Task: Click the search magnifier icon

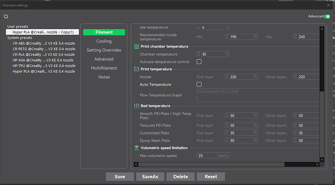Action: pyautogui.click(x=6, y=17)
